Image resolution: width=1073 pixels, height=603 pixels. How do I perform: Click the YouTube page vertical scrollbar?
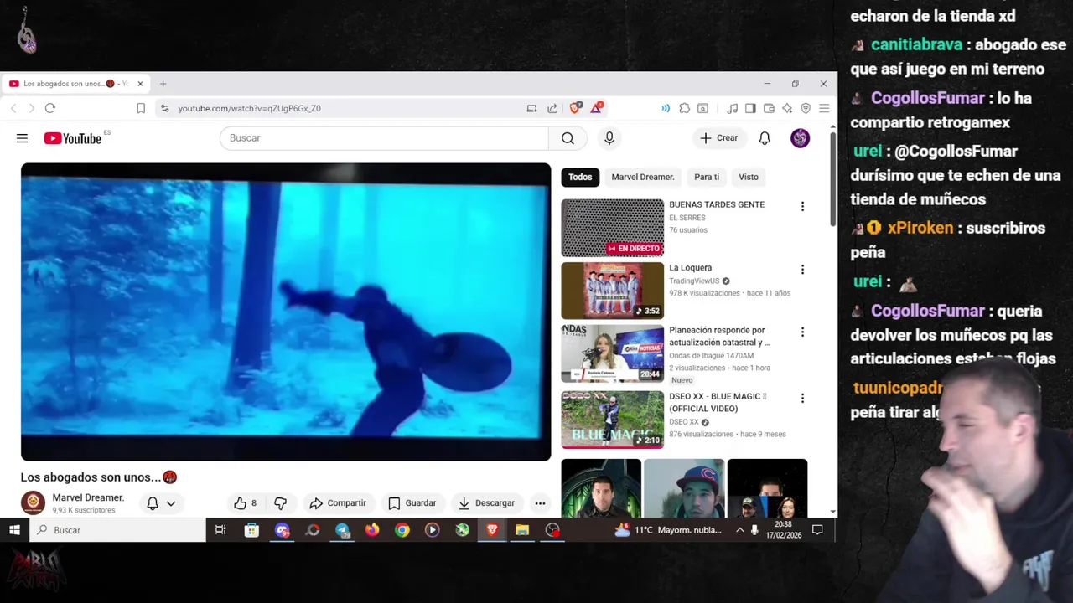(832, 178)
